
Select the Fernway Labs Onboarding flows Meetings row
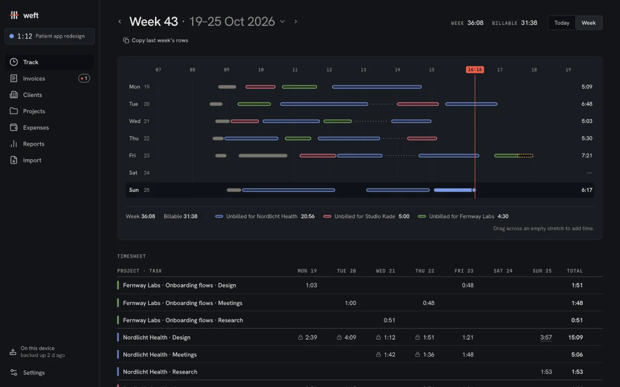(x=360, y=303)
